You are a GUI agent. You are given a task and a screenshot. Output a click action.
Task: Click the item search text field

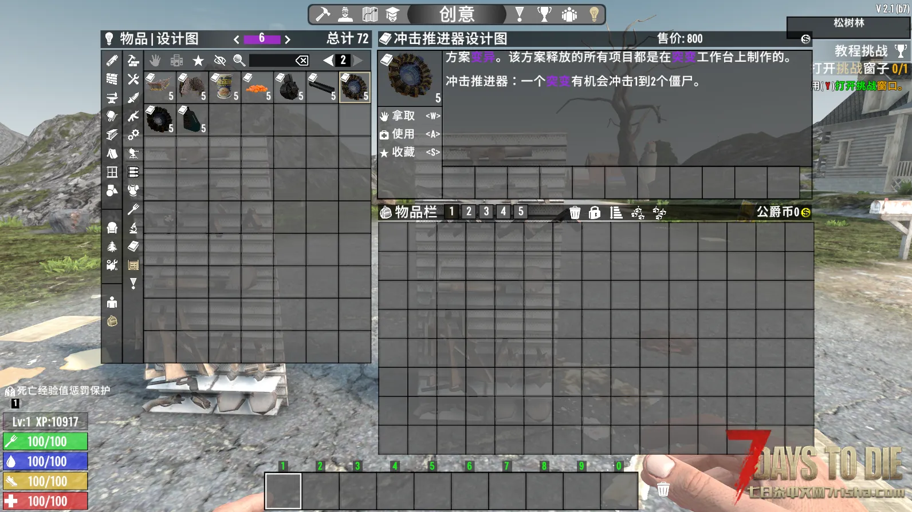pyautogui.click(x=272, y=60)
